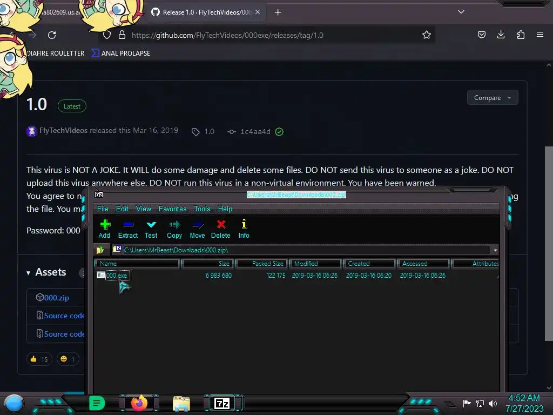Screen dimensions: 553x415
Task: Open the 7-Zip File menu
Action: point(103,209)
